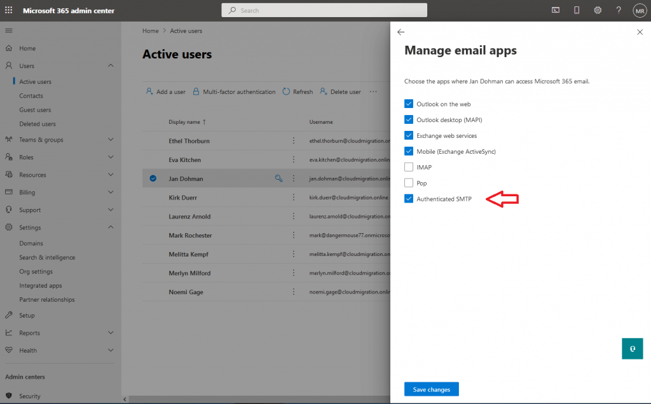This screenshot has width=651, height=404.
Task: Click the top Search box
Action: (x=324, y=10)
